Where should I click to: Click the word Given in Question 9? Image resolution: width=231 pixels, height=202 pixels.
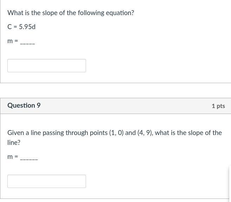tap(16, 133)
